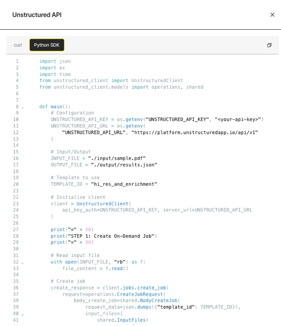281x326 pixels.
Task: Collapse the def main() block at line 8
Action: [23, 108]
